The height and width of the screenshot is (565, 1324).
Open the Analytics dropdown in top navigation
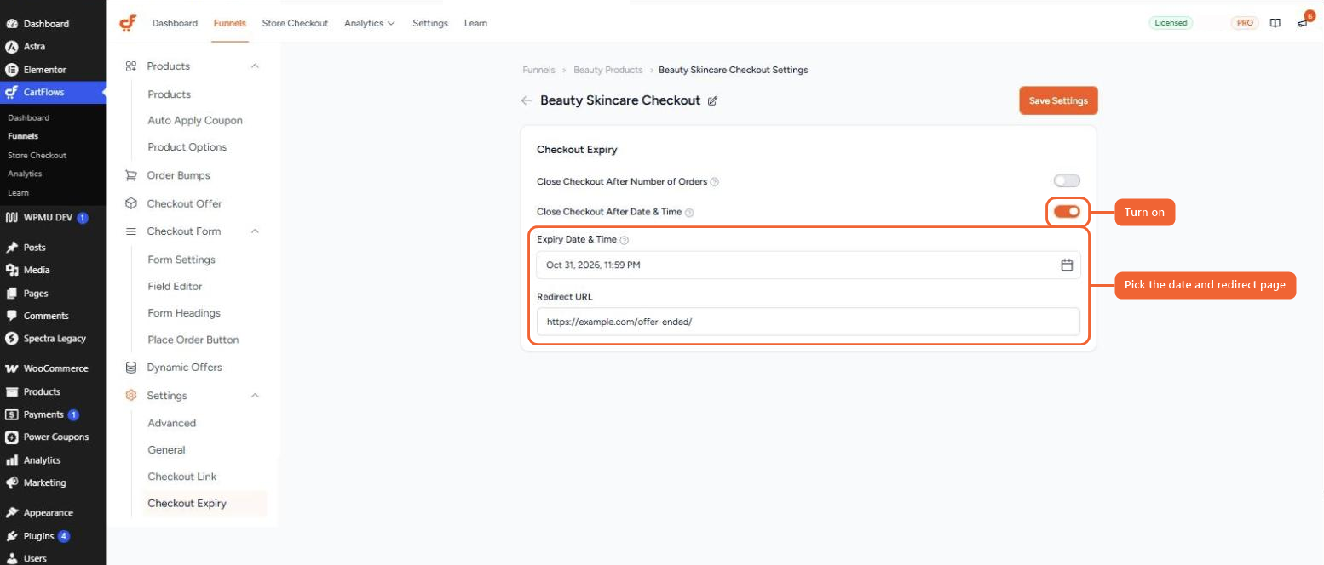pyautogui.click(x=370, y=23)
